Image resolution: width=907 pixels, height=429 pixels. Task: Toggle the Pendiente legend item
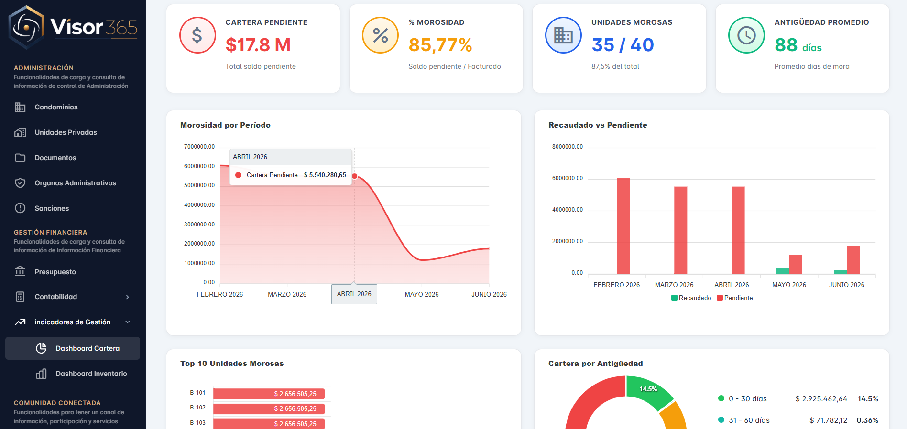click(735, 298)
